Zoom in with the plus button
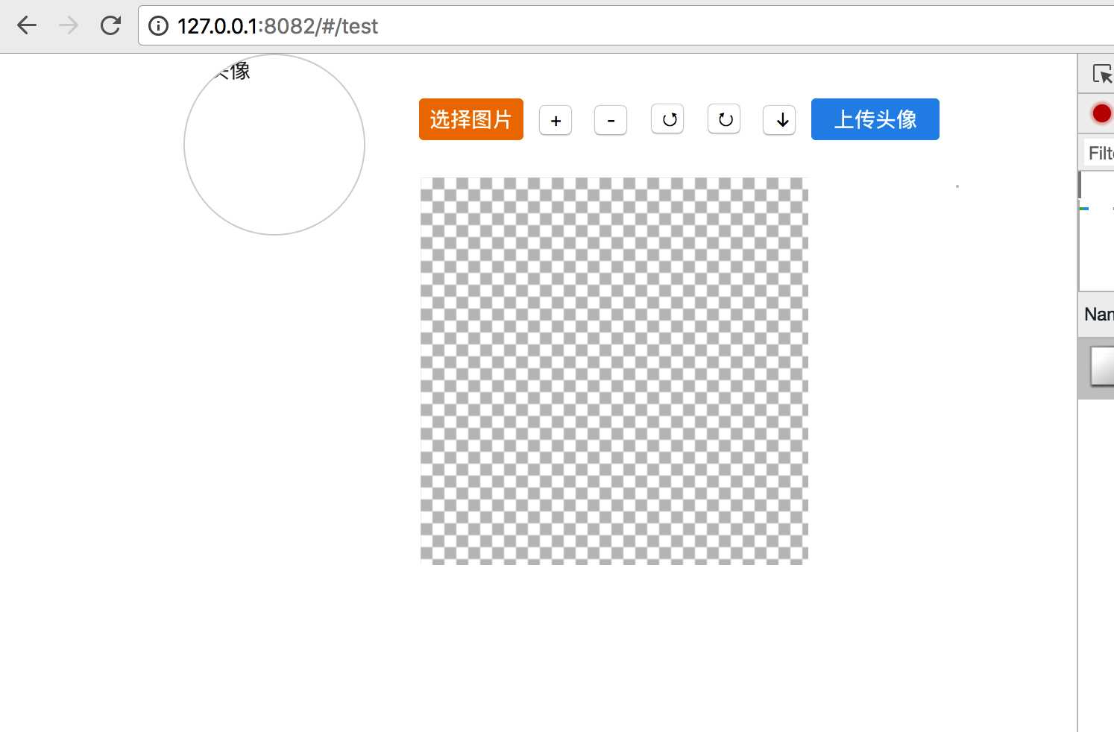Screen dimensions: 1114x732 (556, 120)
